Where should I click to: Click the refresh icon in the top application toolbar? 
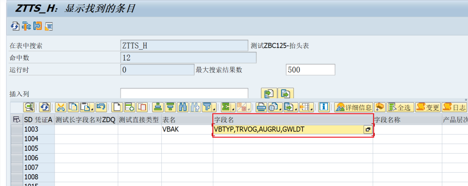[14, 26]
